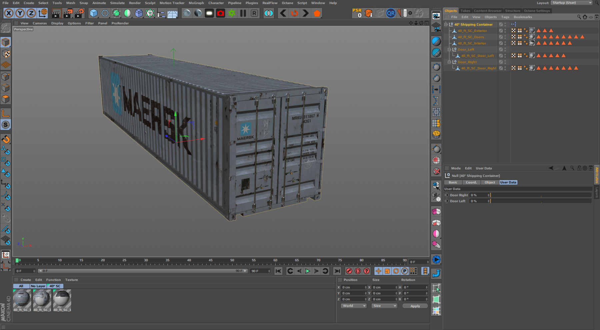Click the Apply coordinates button
Image resolution: width=600 pixels, height=330 pixels.
(415, 306)
